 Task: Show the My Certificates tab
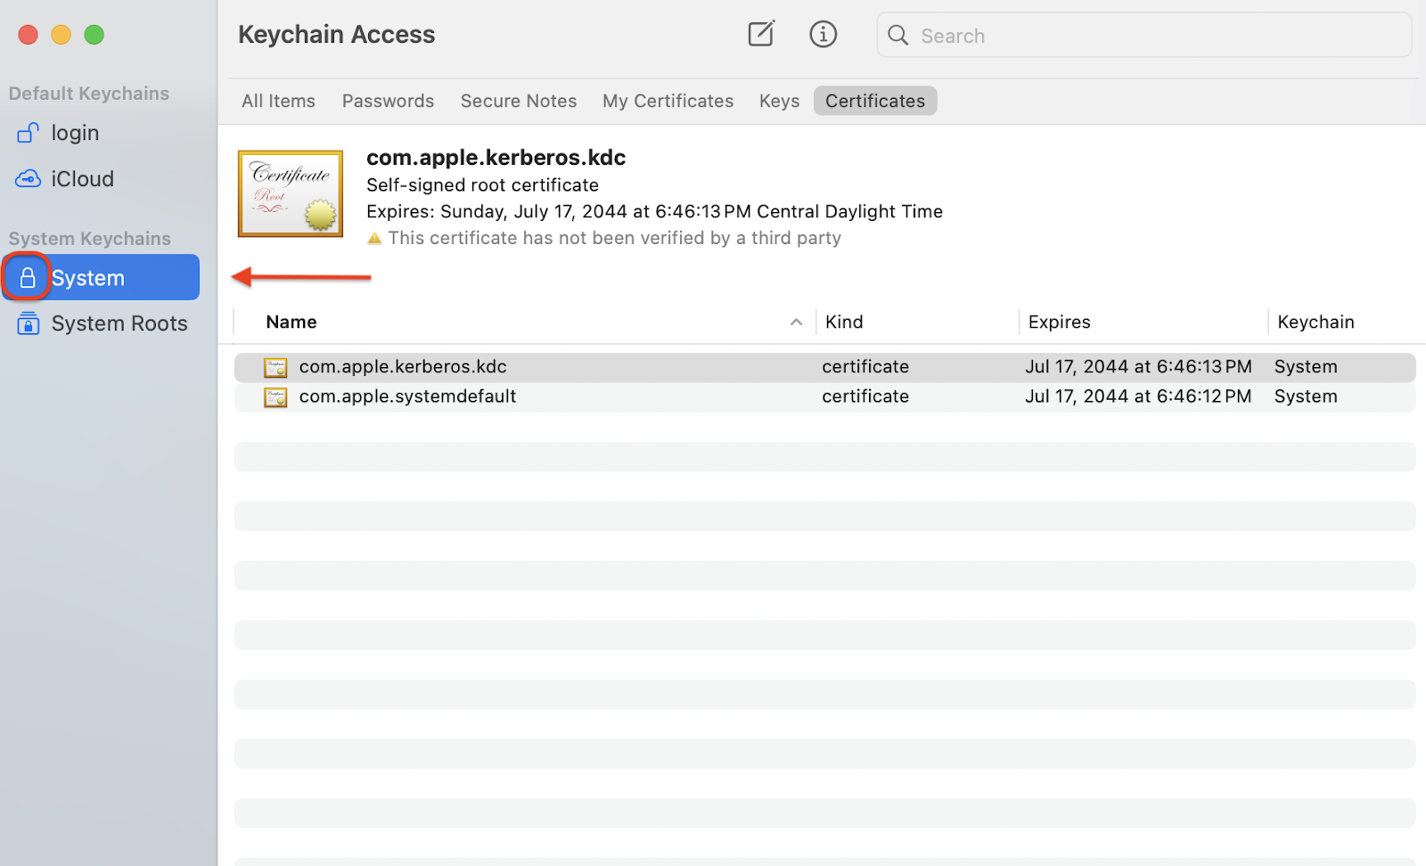(x=668, y=101)
